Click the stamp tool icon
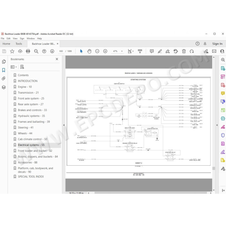The height and width of the screenshot is (226, 226). 176,51
